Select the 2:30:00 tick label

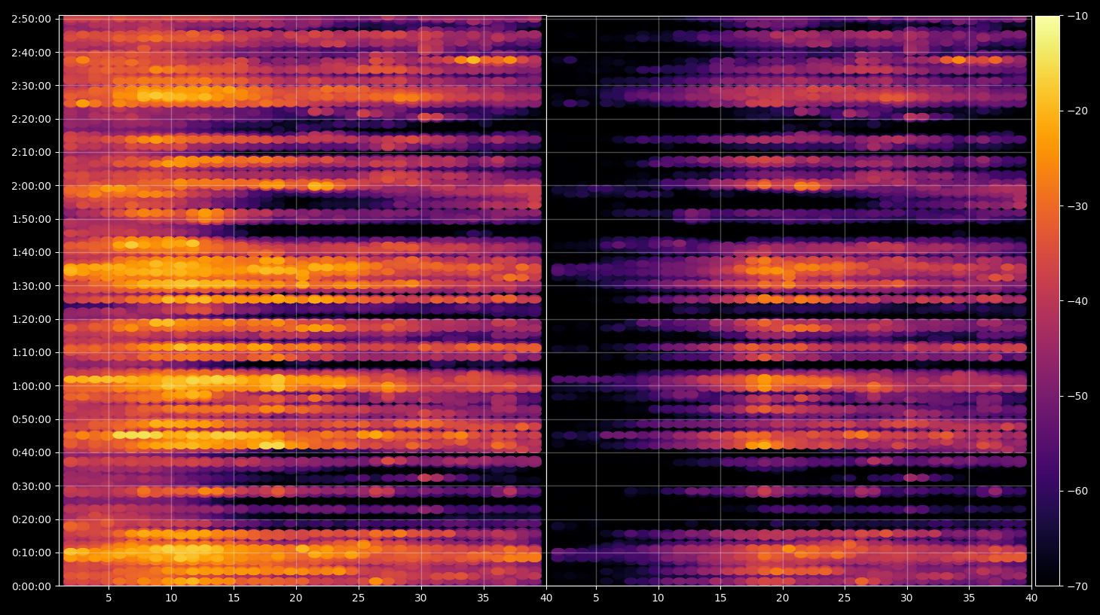[x=31, y=86]
